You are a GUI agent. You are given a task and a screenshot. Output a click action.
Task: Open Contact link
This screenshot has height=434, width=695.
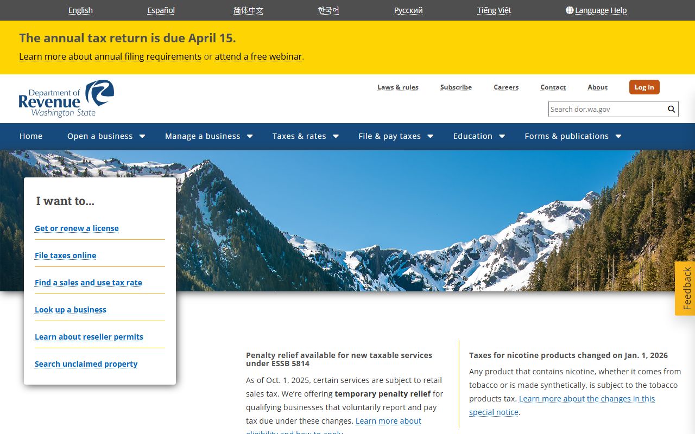(553, 87)
